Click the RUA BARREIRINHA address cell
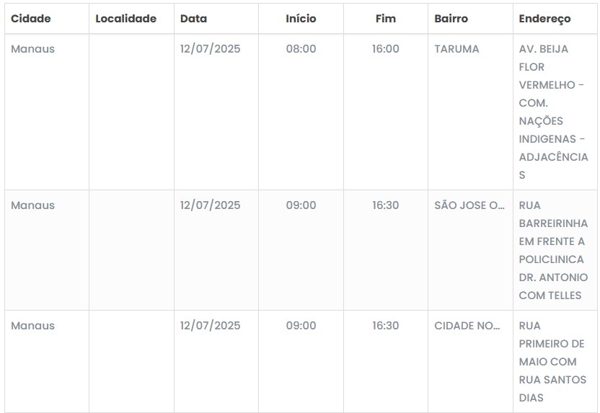 pos(553,250)
